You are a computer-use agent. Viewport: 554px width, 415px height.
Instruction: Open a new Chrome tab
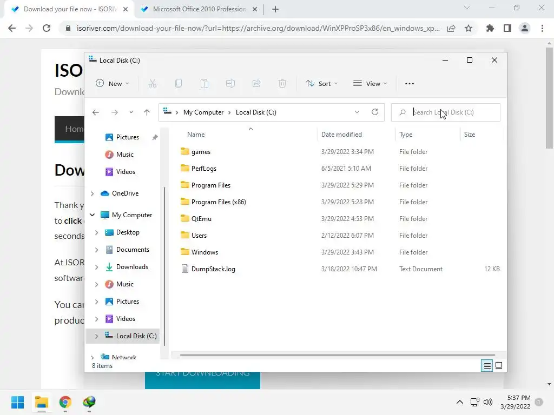pos(275,9)
